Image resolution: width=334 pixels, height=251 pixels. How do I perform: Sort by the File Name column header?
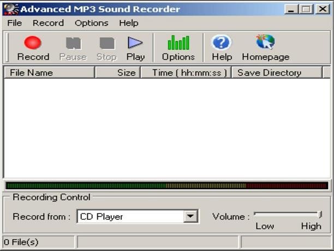click(x=49, y=73)
